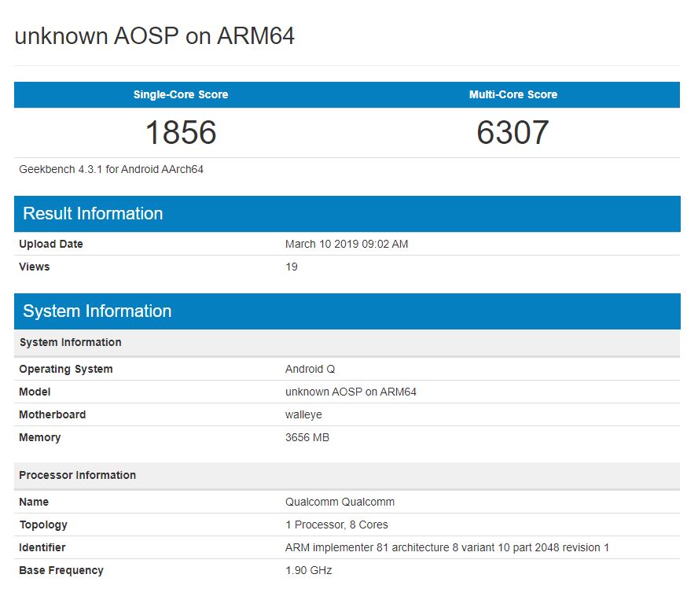687x589 pixels.
Task: Click the ARM implementer identifier string
Action: tap(446, 547)
